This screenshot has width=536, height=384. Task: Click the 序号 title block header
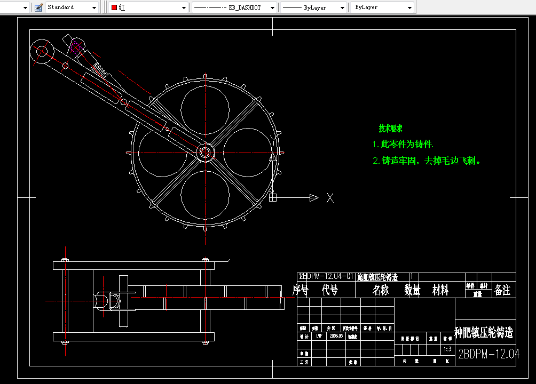coord(301,290)
